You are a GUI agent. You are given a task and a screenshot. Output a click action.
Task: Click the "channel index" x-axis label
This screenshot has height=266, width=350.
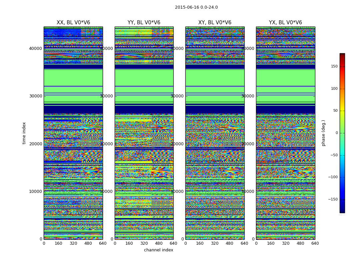coord(159,250)
